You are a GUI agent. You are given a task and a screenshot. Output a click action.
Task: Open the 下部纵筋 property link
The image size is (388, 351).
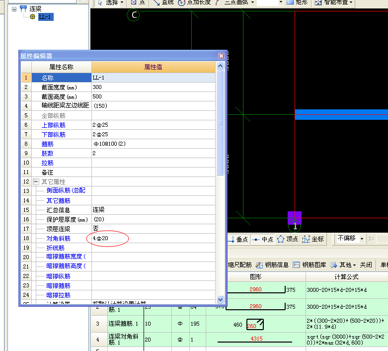(x=54, y=135)
